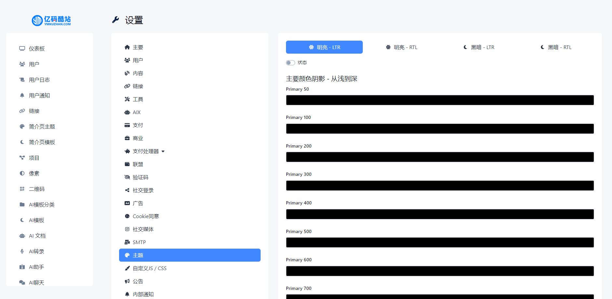Click the megaphone icon for 公告
Screen dimensions: 612x299
pyautogui.click(x=127, y=281)
